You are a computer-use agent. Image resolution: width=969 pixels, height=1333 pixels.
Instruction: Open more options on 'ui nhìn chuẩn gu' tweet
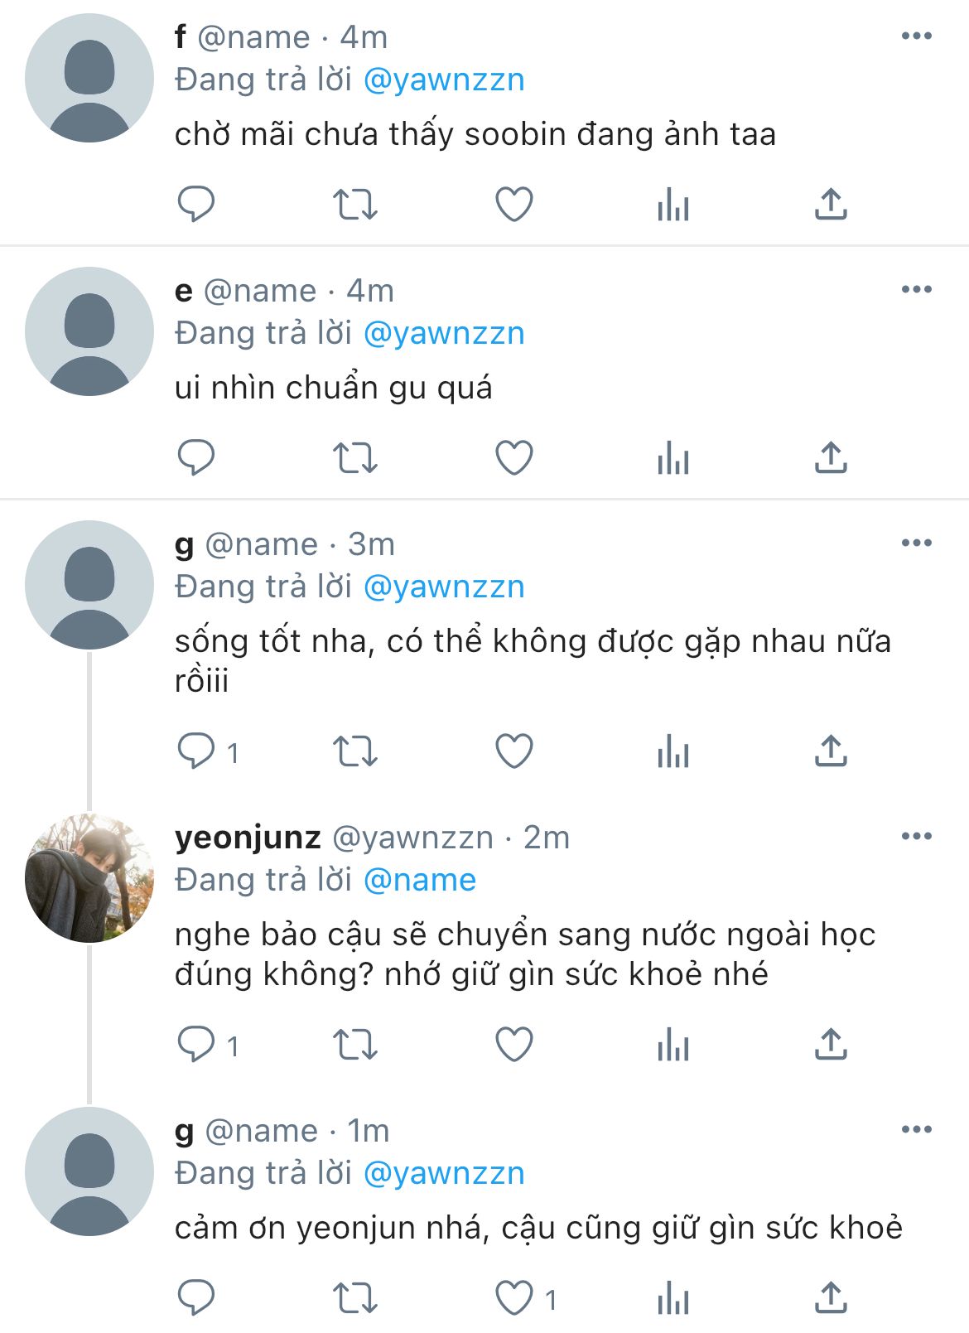[x=916, y=290]
